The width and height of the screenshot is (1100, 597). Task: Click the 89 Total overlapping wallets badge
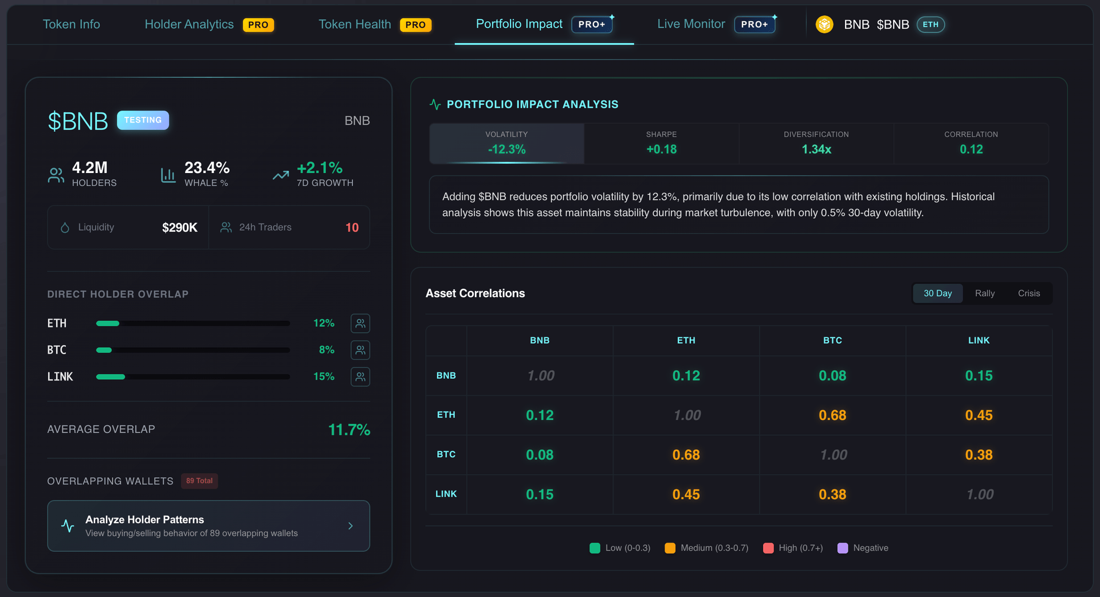pyautogui.click(x=199, y=481)
